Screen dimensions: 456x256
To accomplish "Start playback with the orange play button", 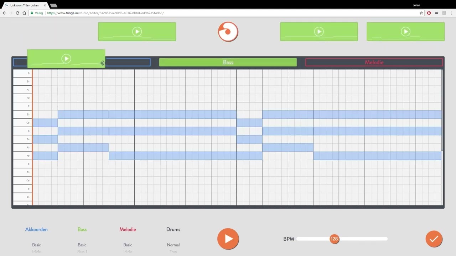I will pyautogui.click(x=228, y=239).
